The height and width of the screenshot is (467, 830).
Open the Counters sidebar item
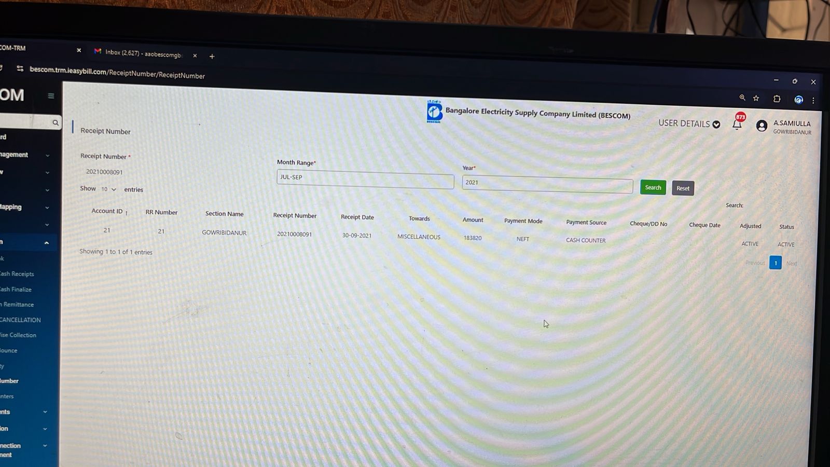[7, 396]
